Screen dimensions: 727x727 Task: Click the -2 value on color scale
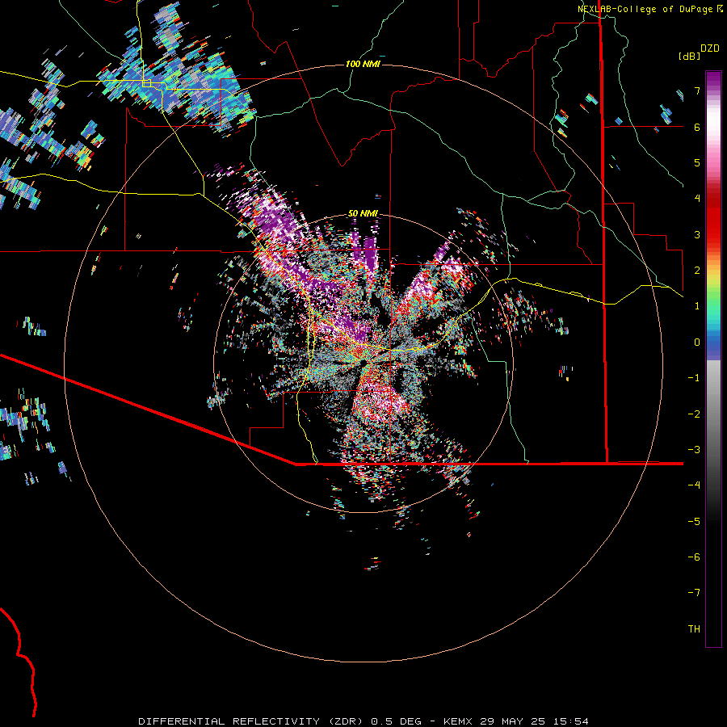694,414
